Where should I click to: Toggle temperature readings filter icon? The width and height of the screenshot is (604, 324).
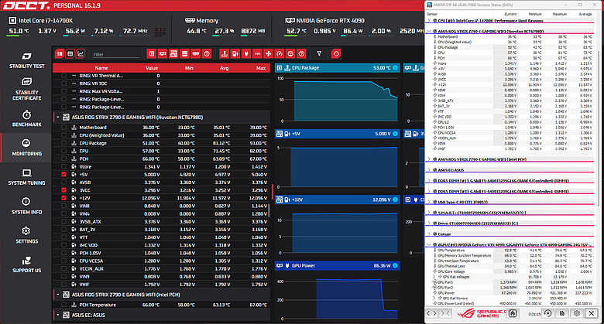pyautogui.click(x=225, y=54)
